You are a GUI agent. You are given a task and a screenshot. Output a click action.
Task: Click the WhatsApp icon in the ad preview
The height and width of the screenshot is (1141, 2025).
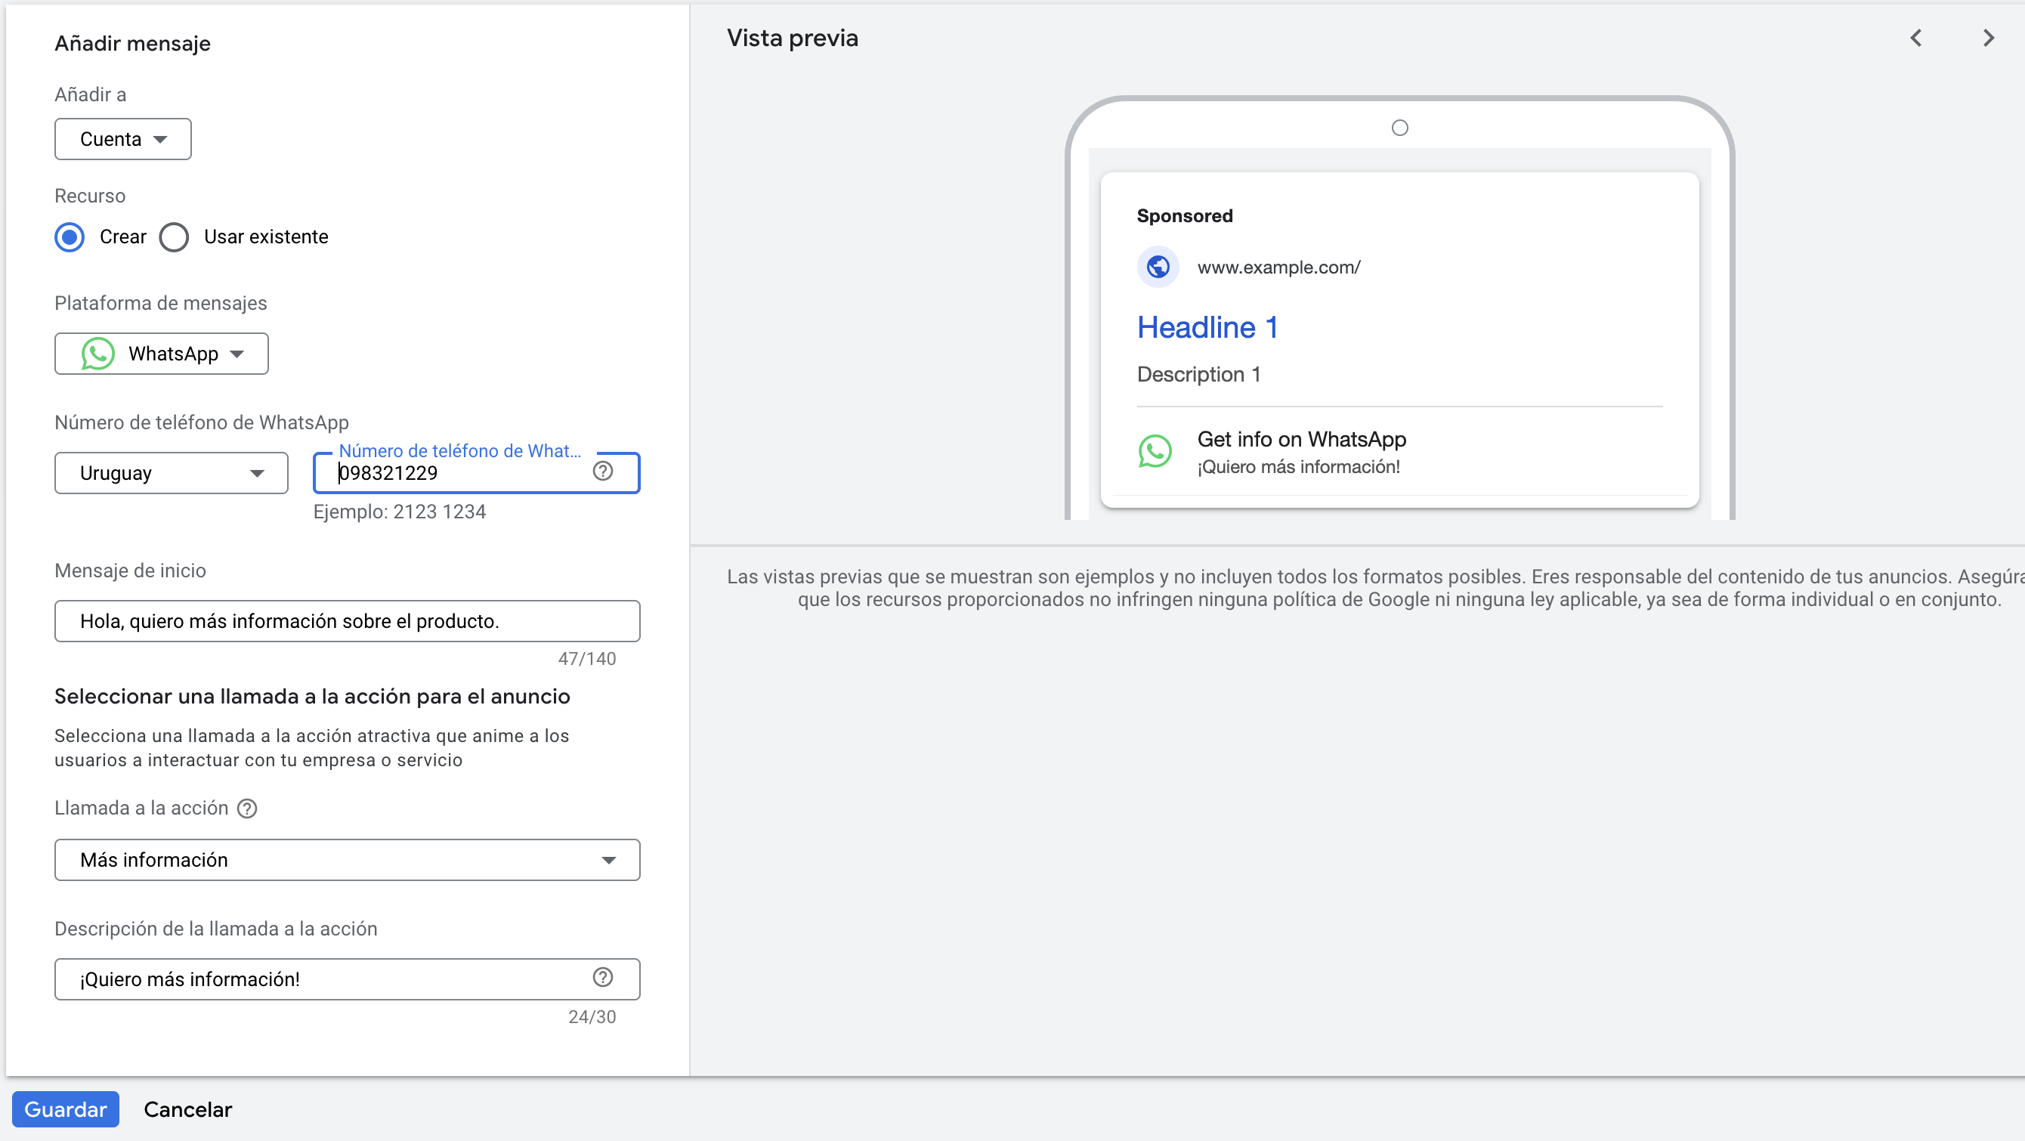[1155, 450]
